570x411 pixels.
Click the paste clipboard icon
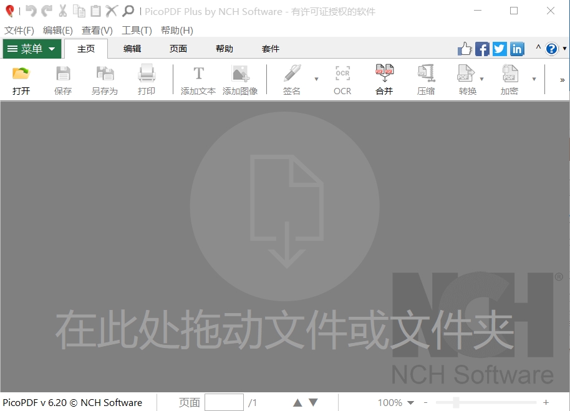coord(95,11)
